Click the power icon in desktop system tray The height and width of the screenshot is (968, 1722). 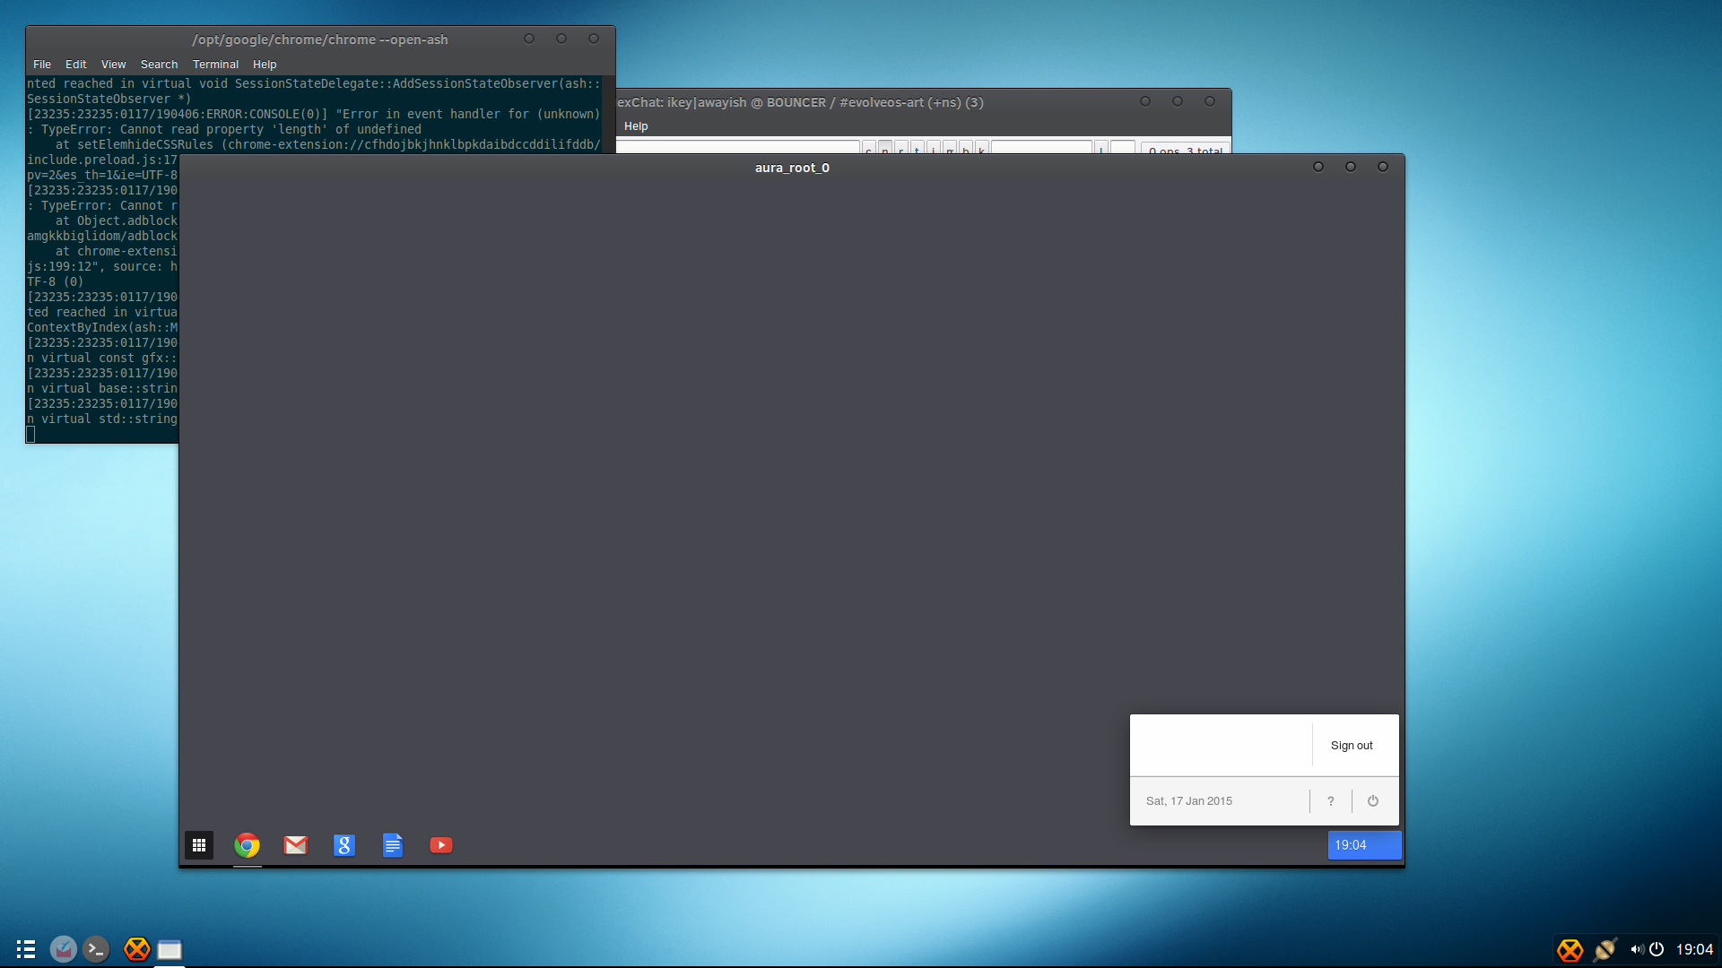tap(1657, 949)
